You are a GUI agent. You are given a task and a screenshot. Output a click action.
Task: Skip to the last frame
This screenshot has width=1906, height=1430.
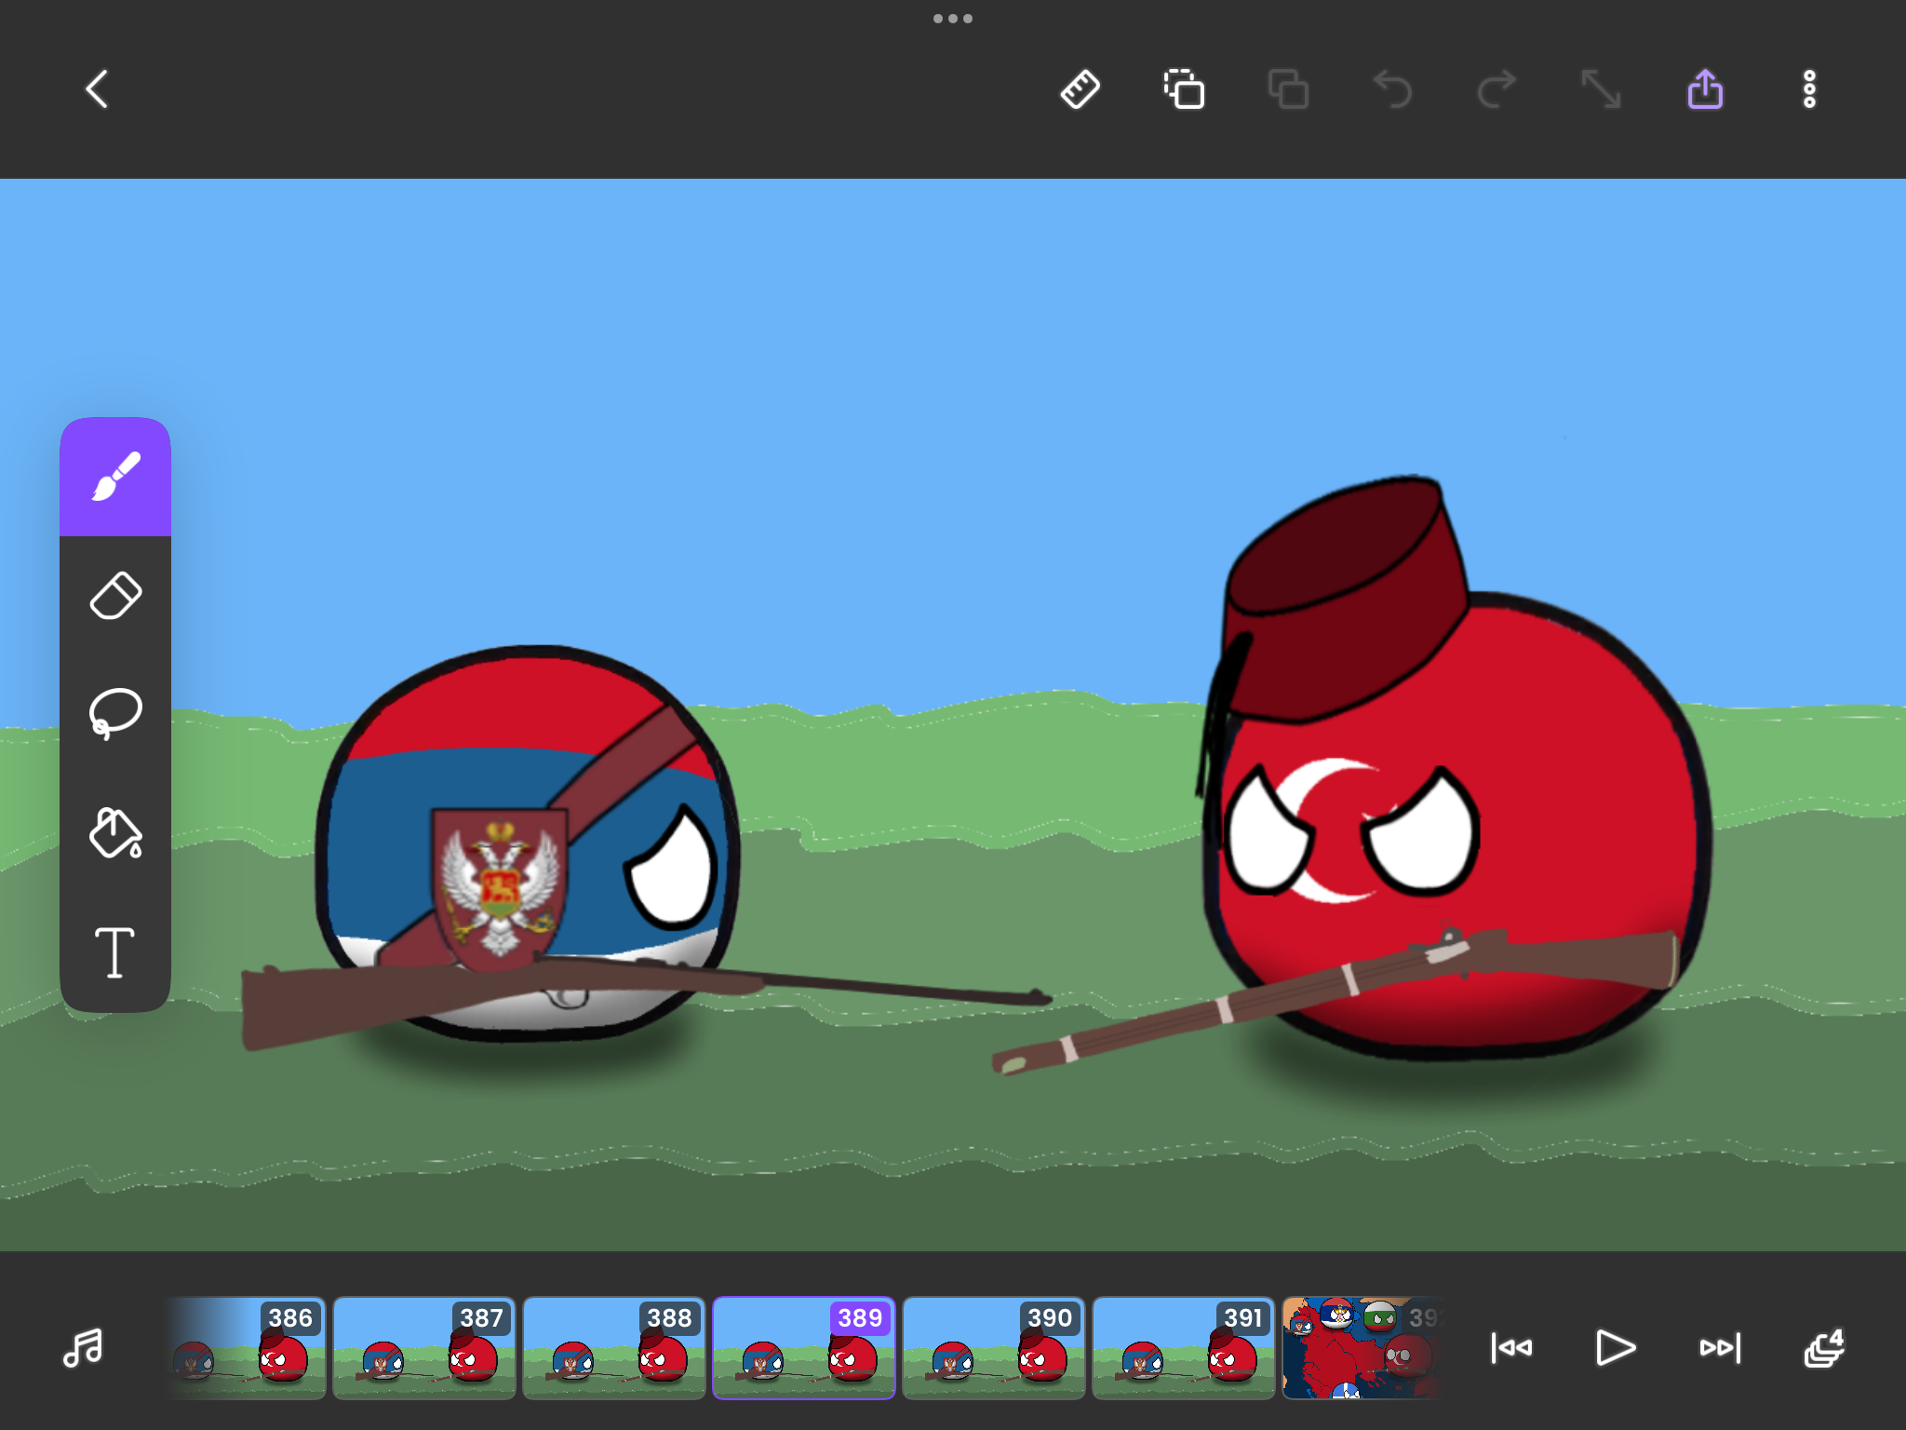coord(1720,1347)
